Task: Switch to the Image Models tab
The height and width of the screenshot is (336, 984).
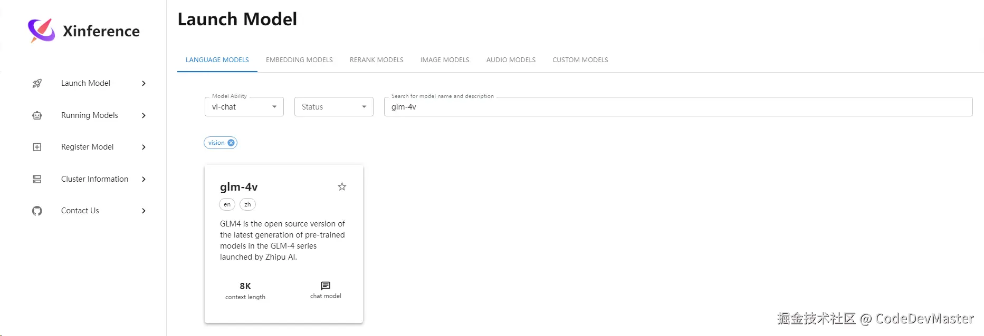Action: pyautogui.click(x=445, y=60)
